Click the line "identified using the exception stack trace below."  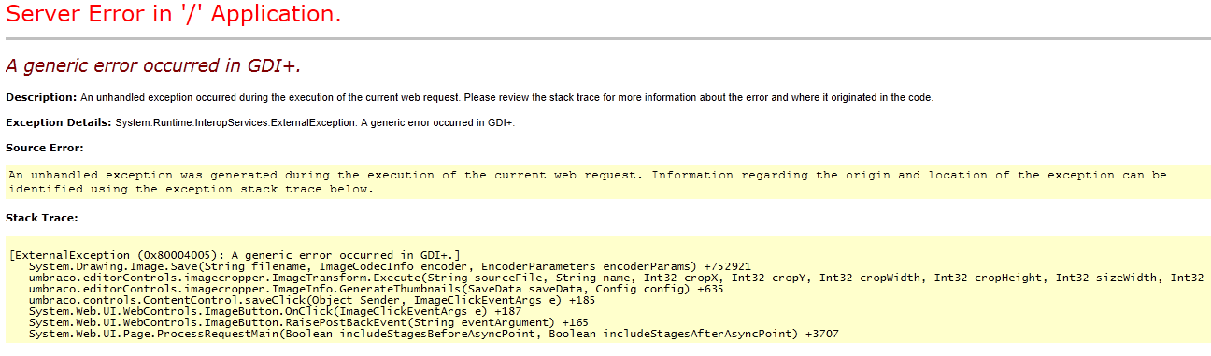pyautogui.click(x=191, y=189)
